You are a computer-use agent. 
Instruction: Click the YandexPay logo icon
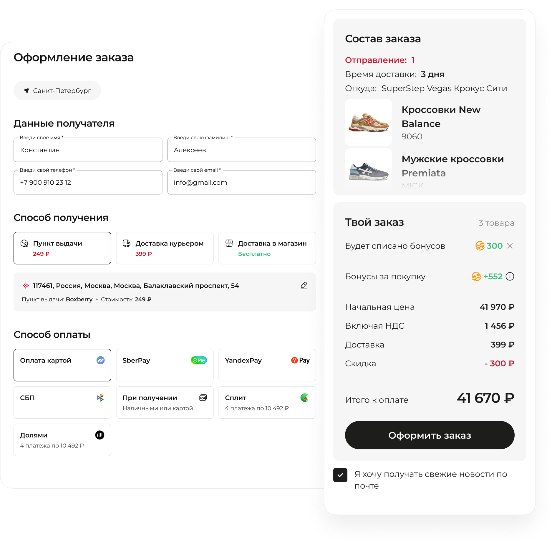(300, 360)
